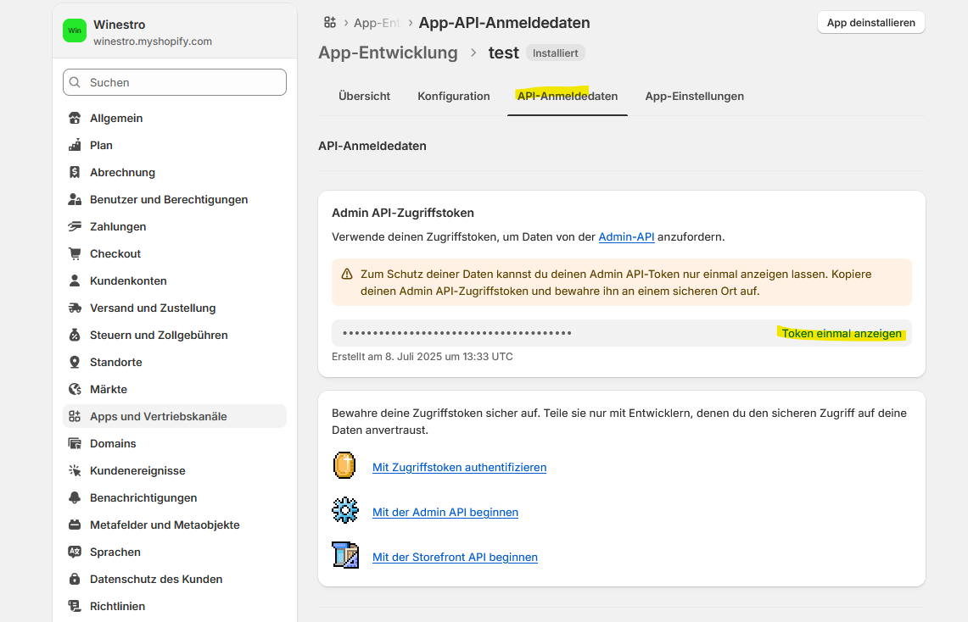Click the Abrechnung billing icon
The width and height of the screenshot is (968, 622).
pyautogui.click(x=75, y=172)
